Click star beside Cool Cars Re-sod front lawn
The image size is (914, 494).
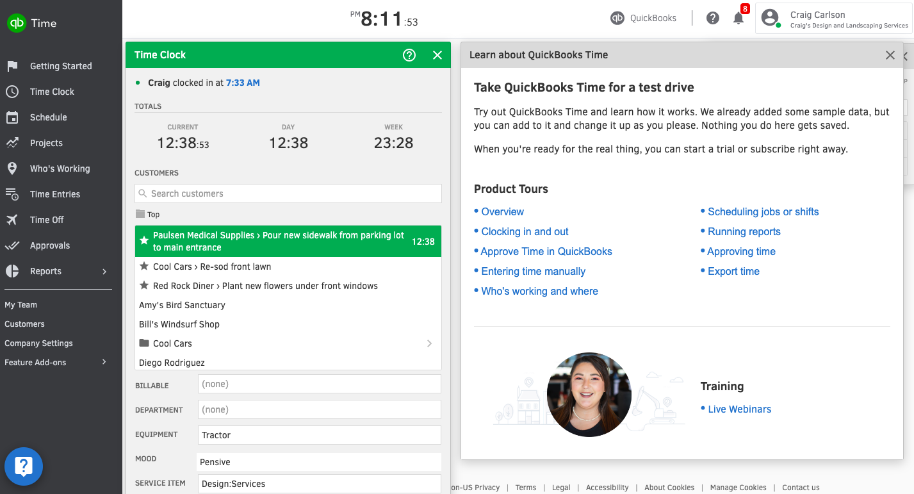click(x=145, y=267)
